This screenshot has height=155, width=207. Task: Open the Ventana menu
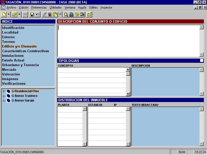pyautogui.click(x=70, y=7)
